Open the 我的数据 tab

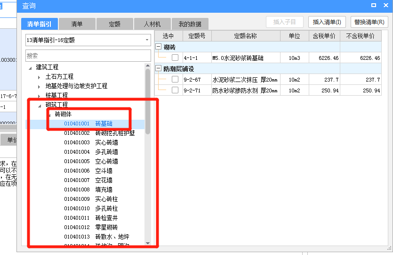point(190,24)
